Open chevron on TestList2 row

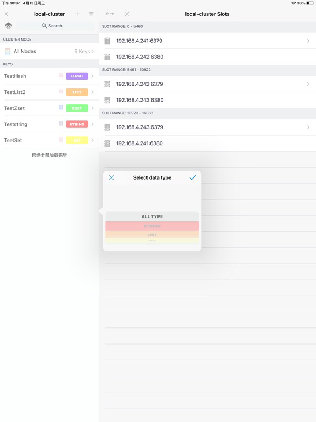tap(92, 92)
